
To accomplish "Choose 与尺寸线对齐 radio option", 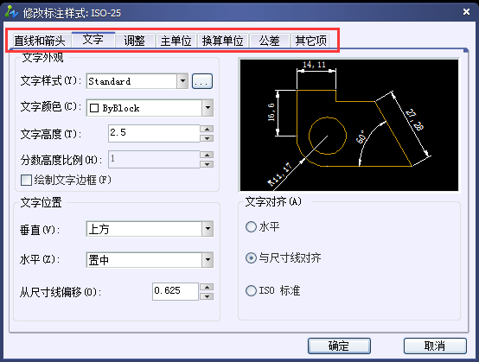I will click(x=251, y=258).
